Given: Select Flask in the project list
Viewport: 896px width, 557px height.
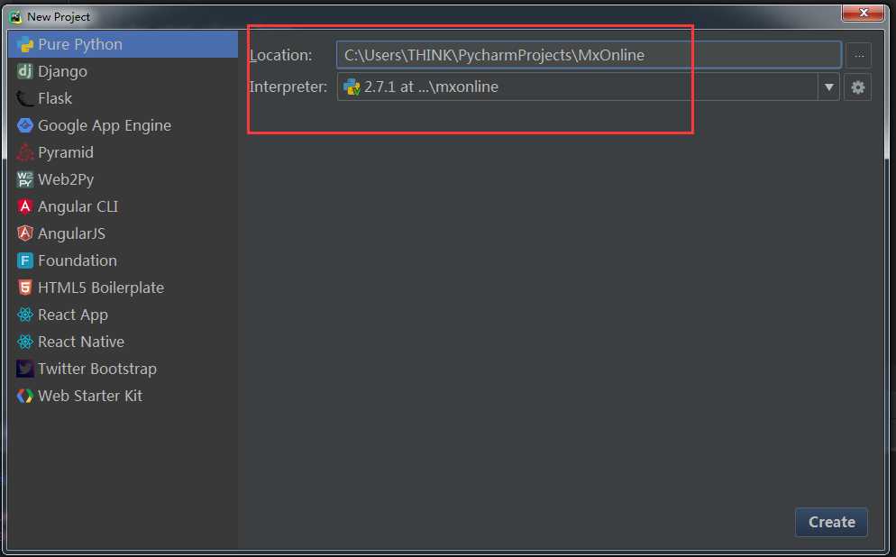Looking at the screenshot, I should (123, 98).
